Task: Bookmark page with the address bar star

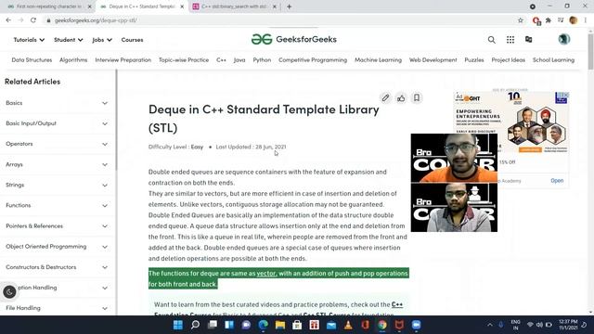Action: click(x=521, y=20)
